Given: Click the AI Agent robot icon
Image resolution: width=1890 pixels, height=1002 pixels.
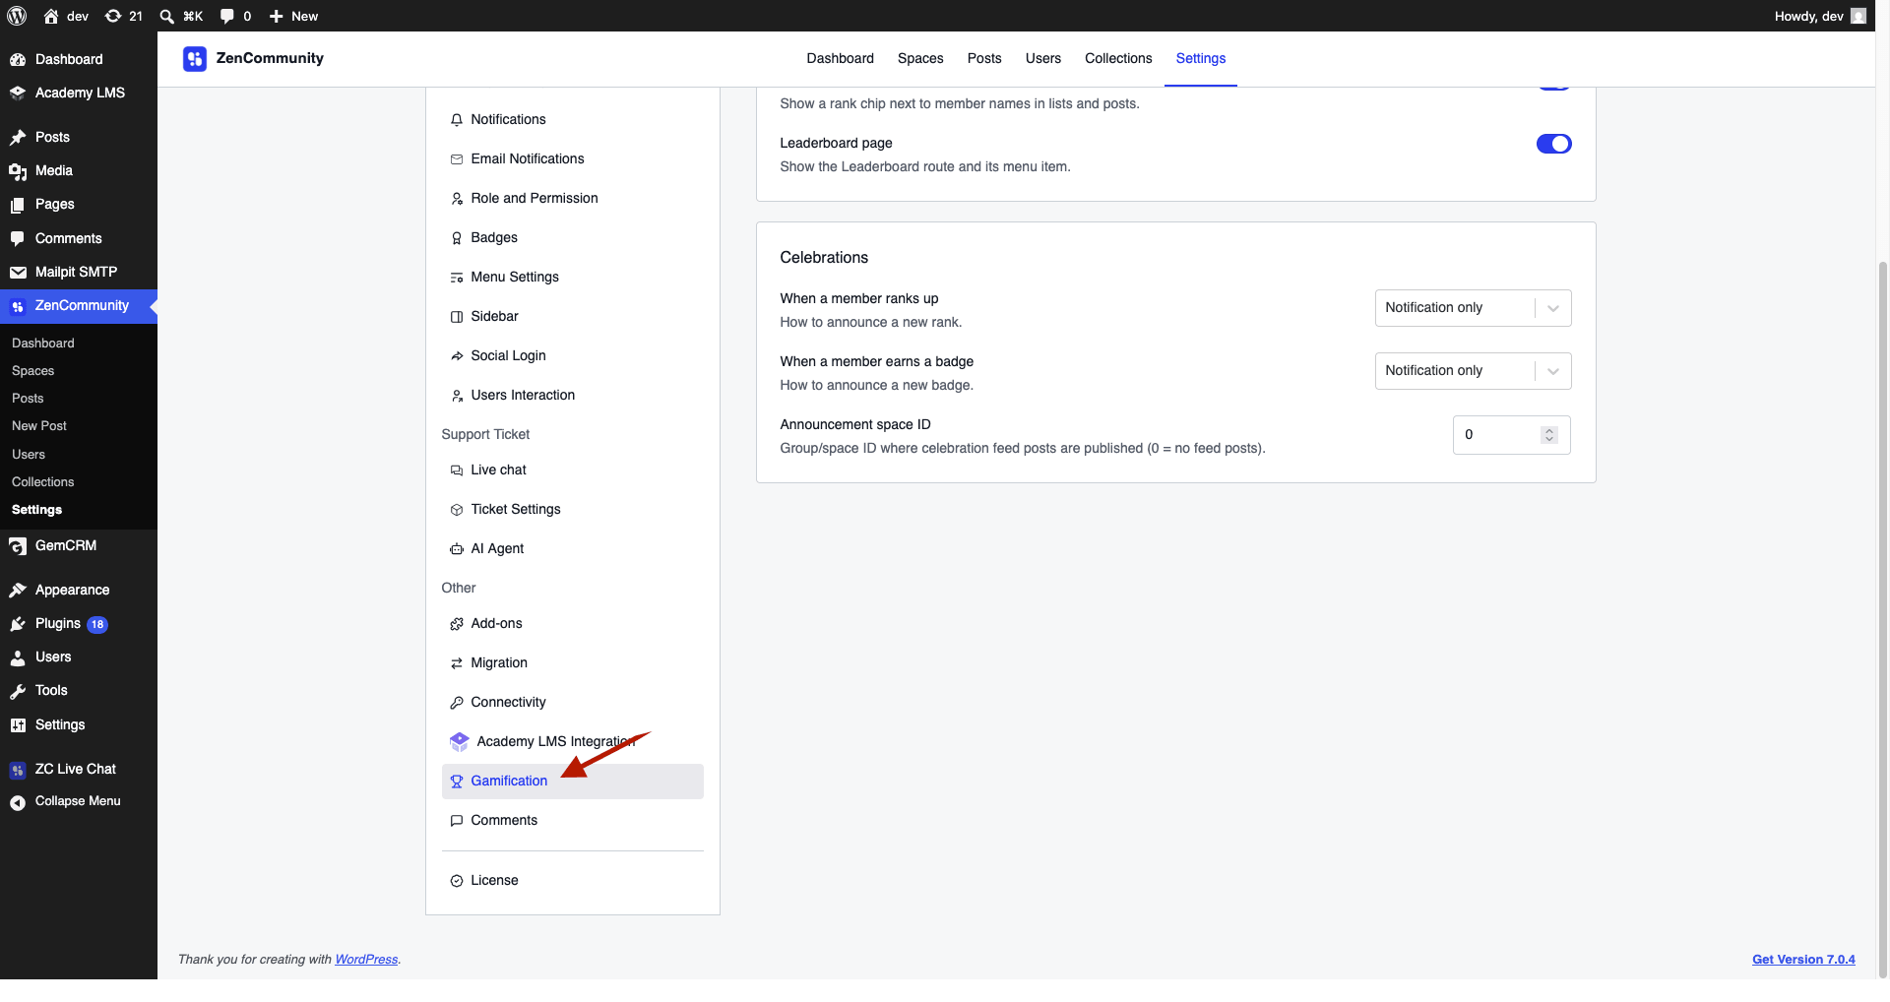Looking at the screenshot, I should point(457,549).
